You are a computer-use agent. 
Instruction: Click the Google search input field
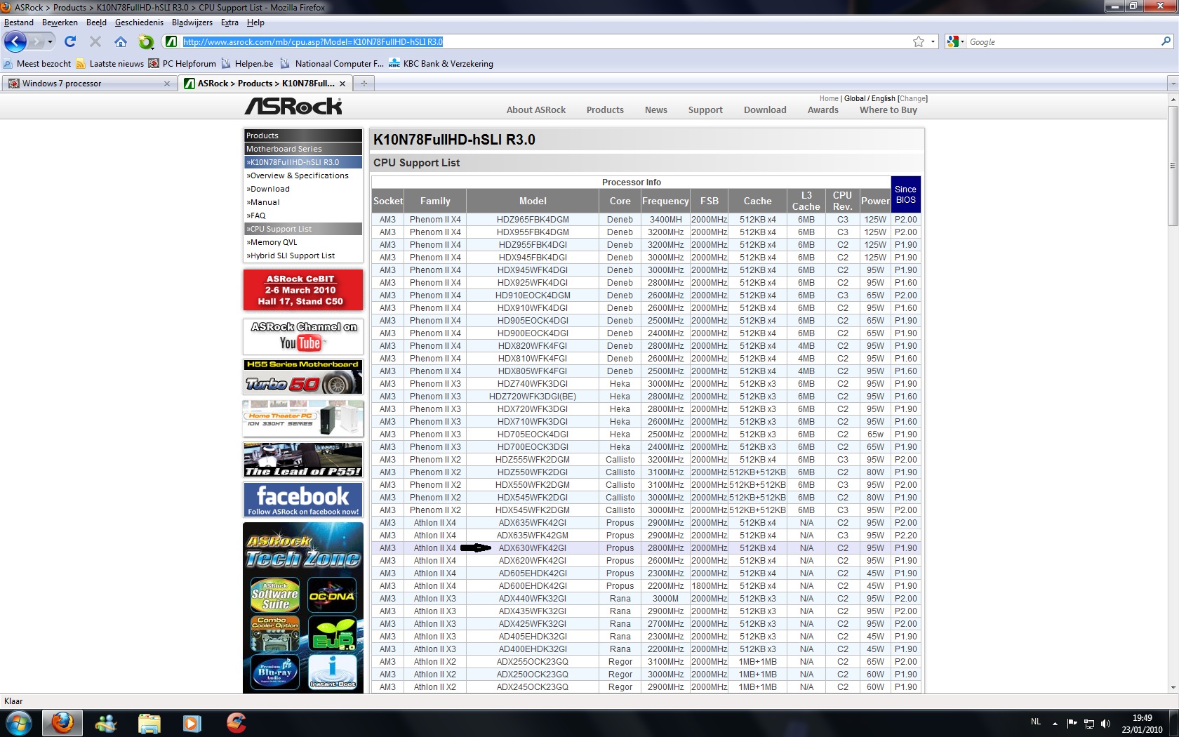coord(1063,42)
